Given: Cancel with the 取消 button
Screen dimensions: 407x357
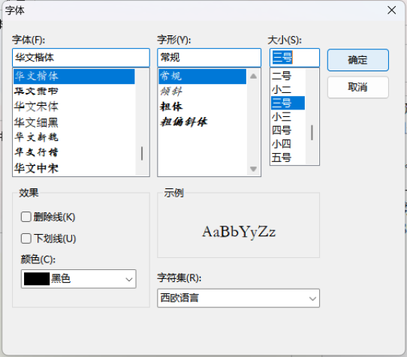Looking at the screenshot, I should [358, 87].
